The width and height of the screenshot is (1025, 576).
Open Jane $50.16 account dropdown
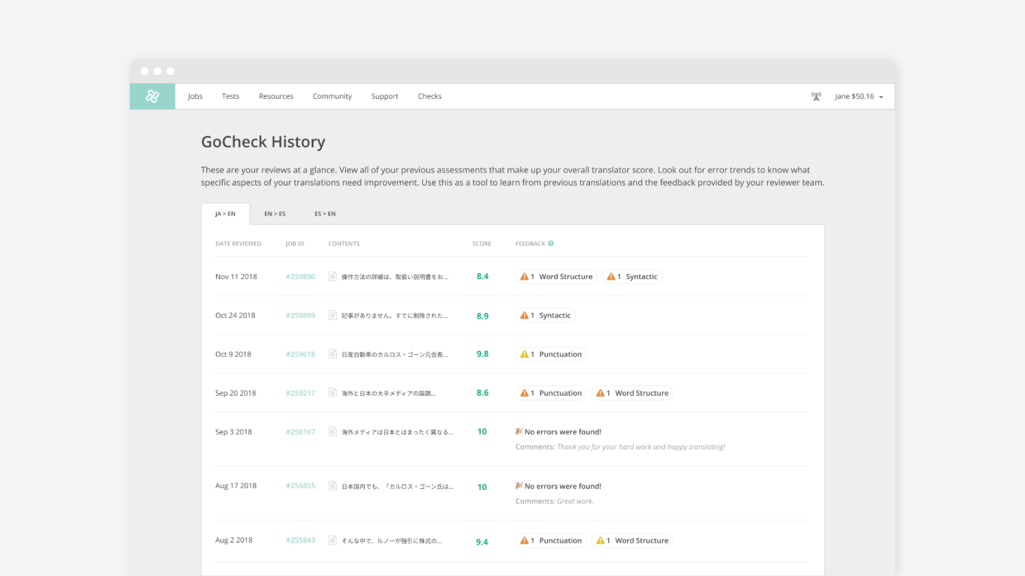859,96
